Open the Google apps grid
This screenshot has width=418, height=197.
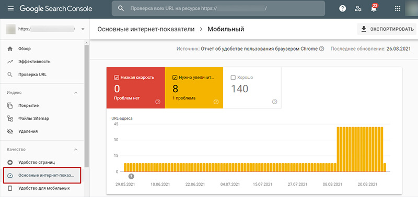pyautogui.click(x=398, y=8)
